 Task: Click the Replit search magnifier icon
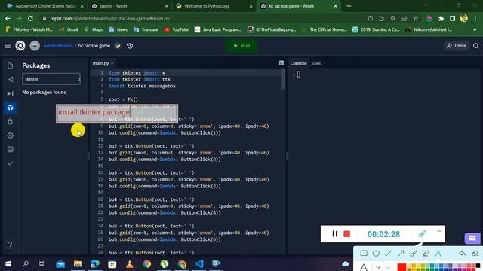click(476, 46)
